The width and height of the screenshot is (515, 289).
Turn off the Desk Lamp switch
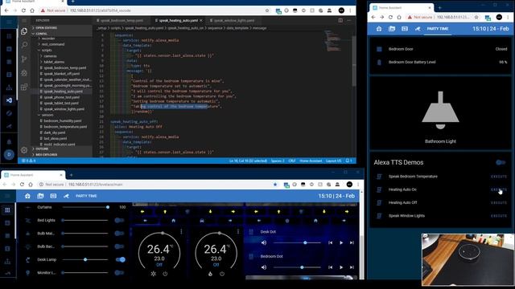[x=121, y=259]
